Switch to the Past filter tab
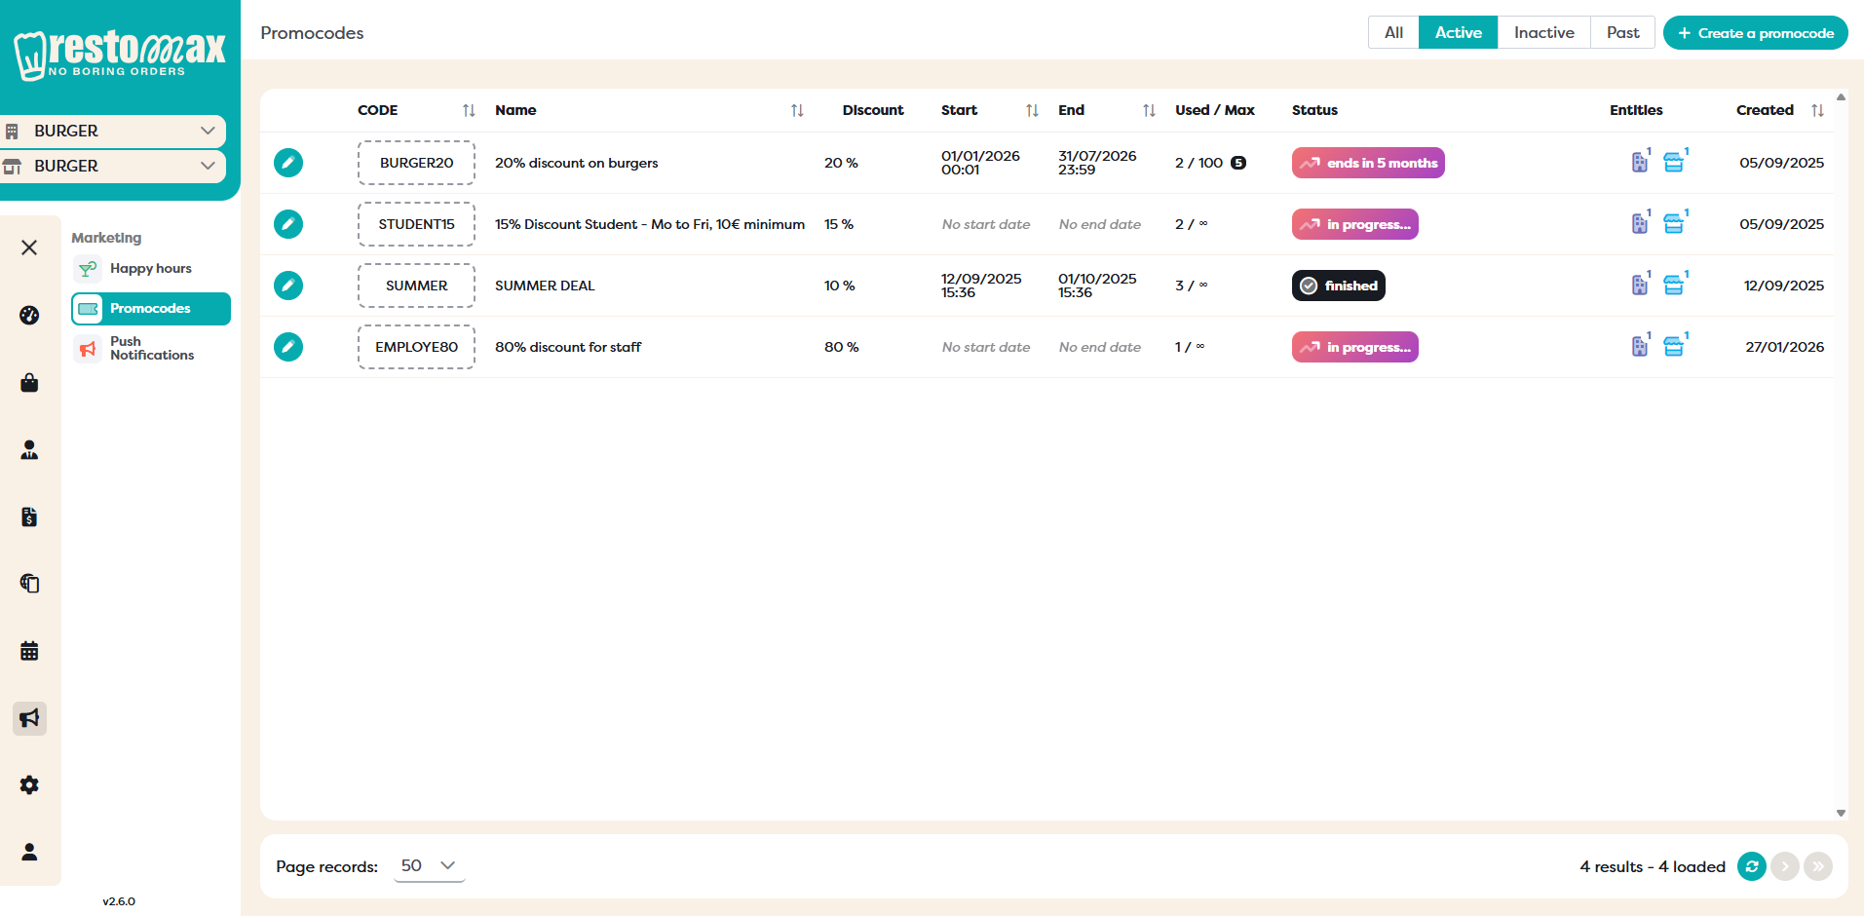This screenshot has width=1864, height=916. 1622,32
